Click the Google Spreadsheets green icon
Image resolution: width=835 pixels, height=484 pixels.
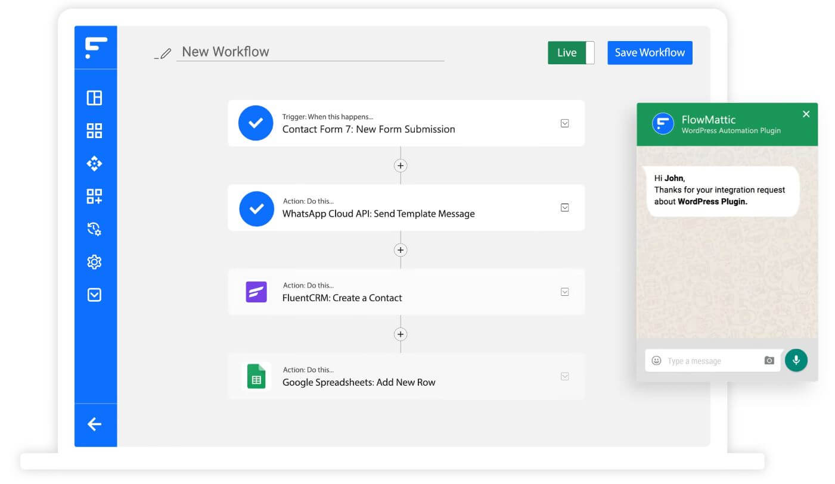point(256,376)
